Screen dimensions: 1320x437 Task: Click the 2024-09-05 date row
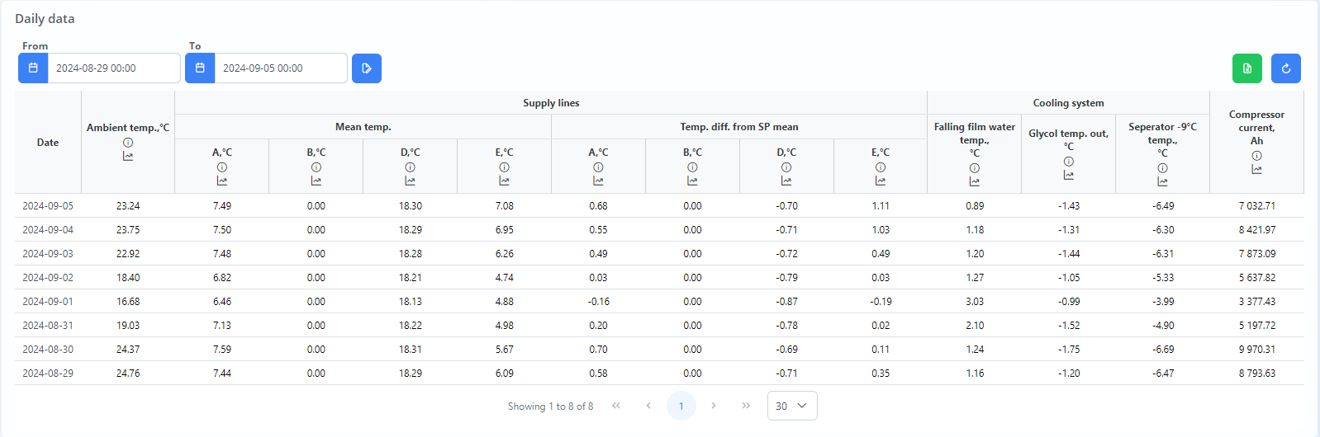[48, 206]
